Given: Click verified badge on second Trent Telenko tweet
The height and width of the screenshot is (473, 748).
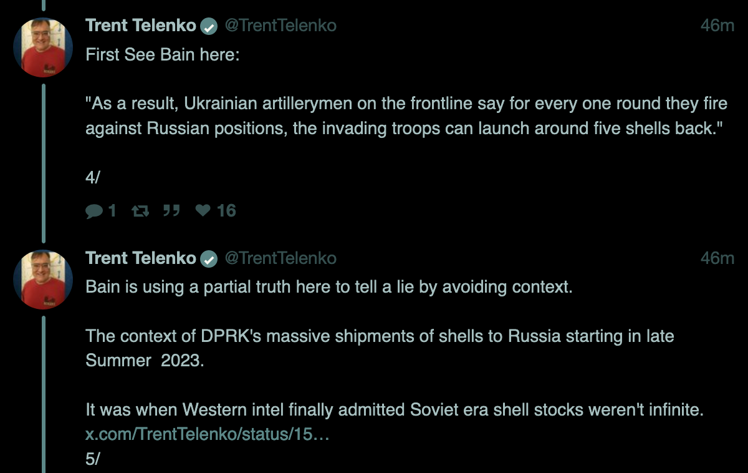Looking at the screenshot, I should (209, 258).
